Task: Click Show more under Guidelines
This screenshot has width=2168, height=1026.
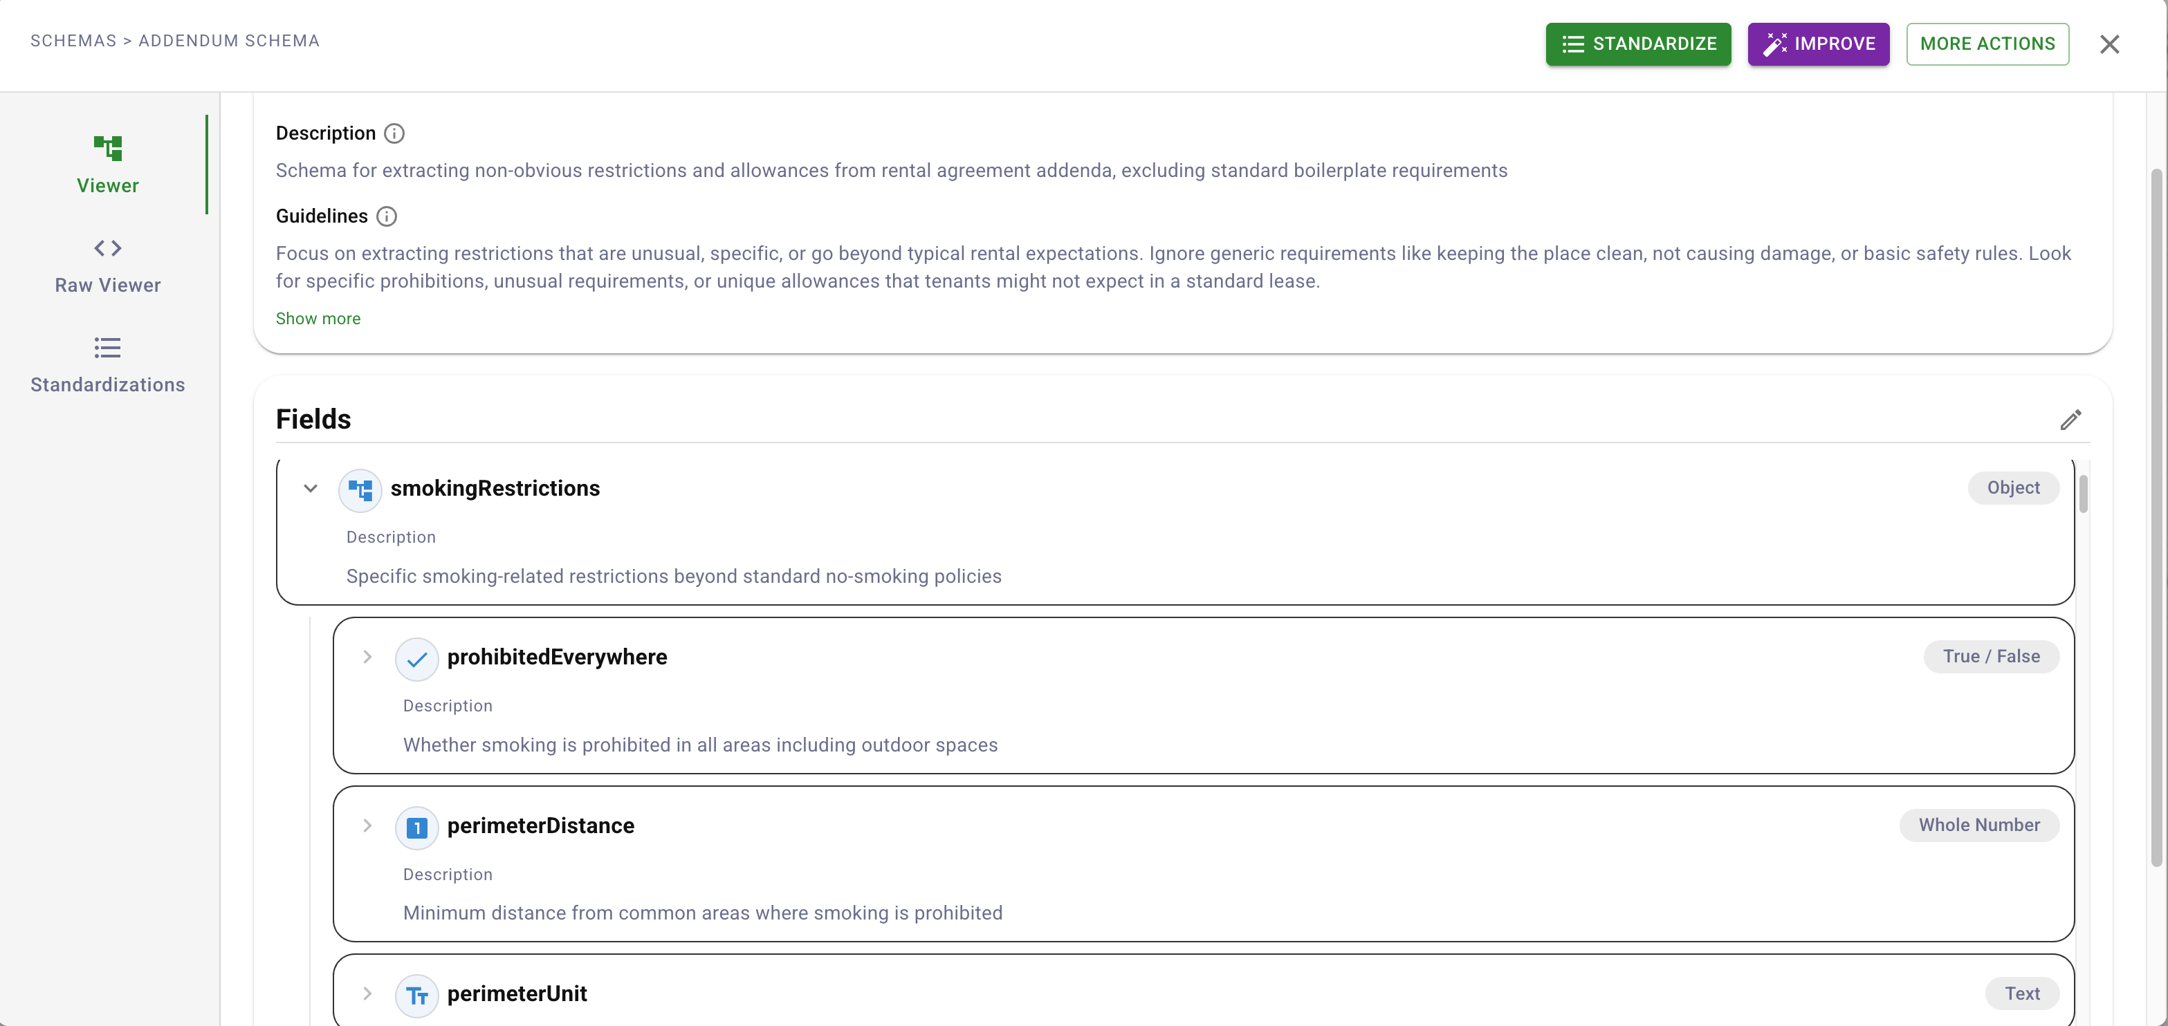Action: point(318,319)
